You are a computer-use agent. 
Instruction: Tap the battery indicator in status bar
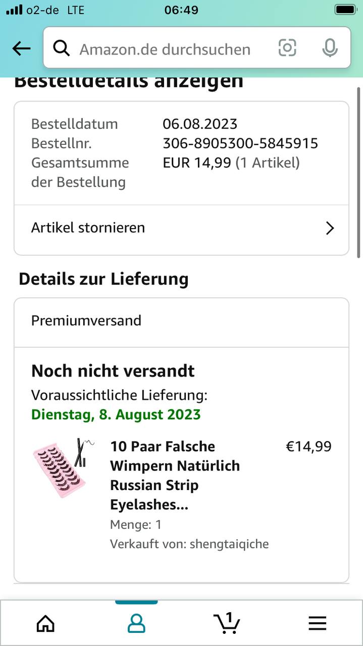pyautogui.click(x=346, y=10)
